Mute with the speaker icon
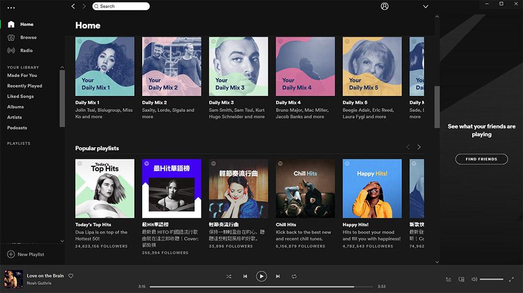 pos(474,279)
